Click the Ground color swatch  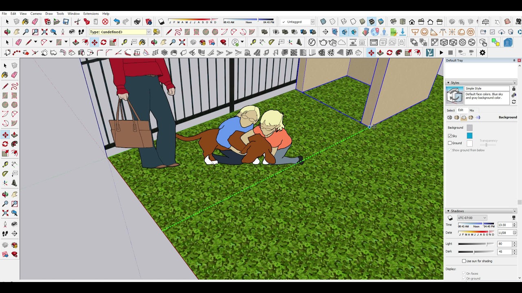pyautogui.click(x=469, y=143)
